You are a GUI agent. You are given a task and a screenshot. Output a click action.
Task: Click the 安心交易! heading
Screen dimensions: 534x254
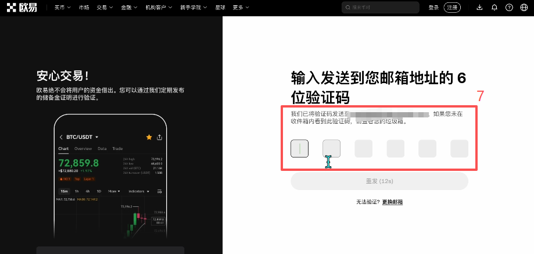(63, 76)
